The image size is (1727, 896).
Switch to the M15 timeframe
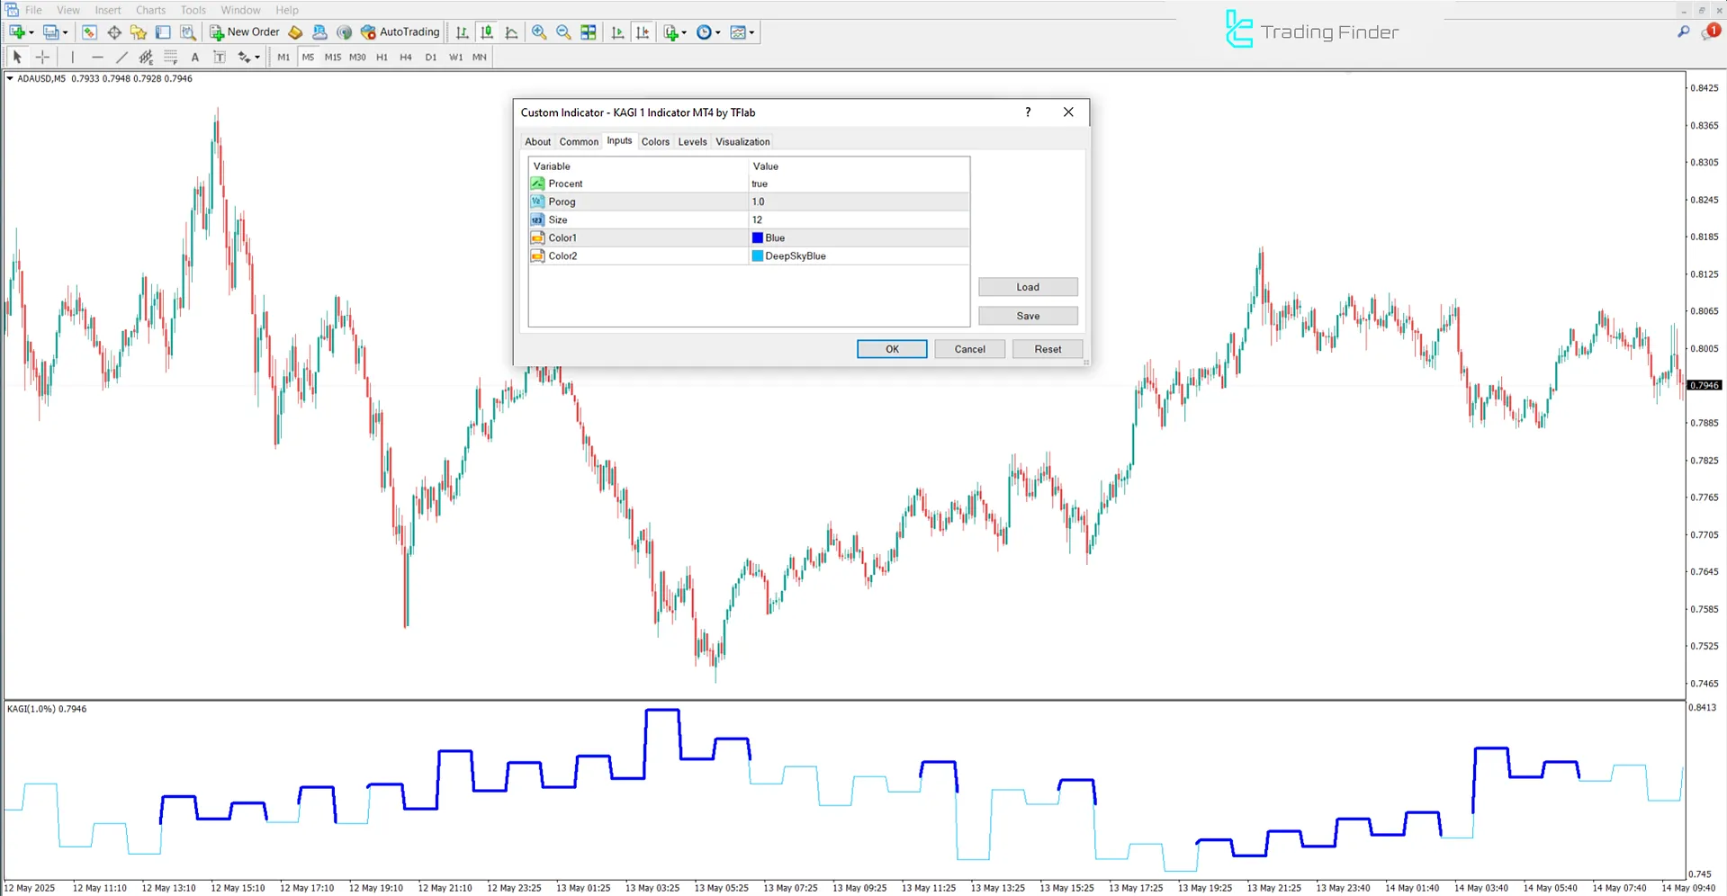[332, 57]
